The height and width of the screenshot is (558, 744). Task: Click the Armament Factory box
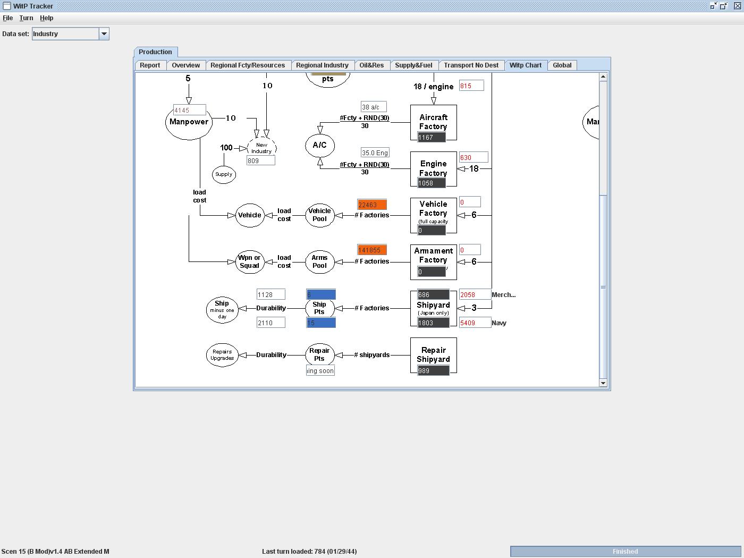click(x=433, y=261)
